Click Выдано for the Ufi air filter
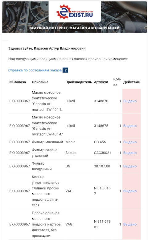The height and width of the screenshot is (240, 148). (130, 166)
